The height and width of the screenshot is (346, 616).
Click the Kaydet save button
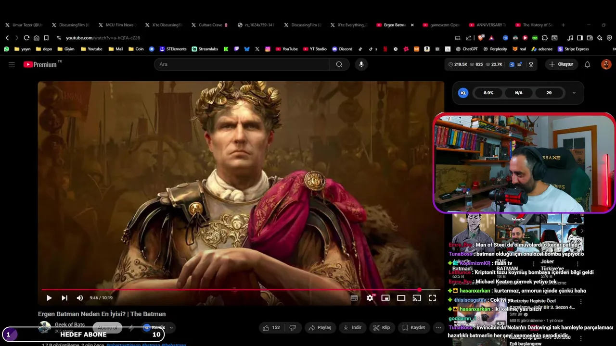[x=413, y=328]
